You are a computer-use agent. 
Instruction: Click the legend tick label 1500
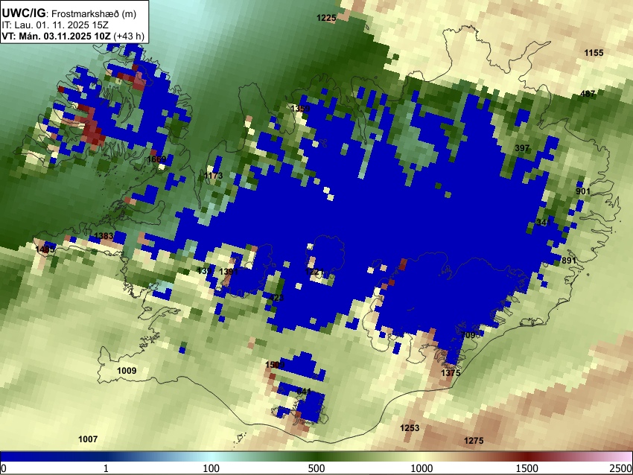pos(527,468)
